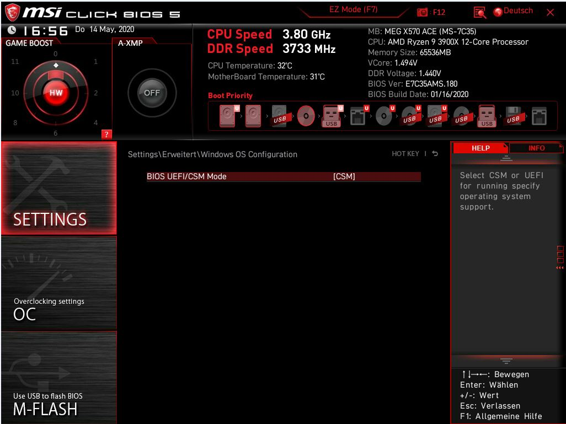Select the UEFI USB hard drive boot icon
The image size is (566, 424).
(x=436, y=116)
